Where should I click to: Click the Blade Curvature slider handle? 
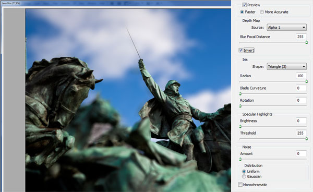(240, 93)
